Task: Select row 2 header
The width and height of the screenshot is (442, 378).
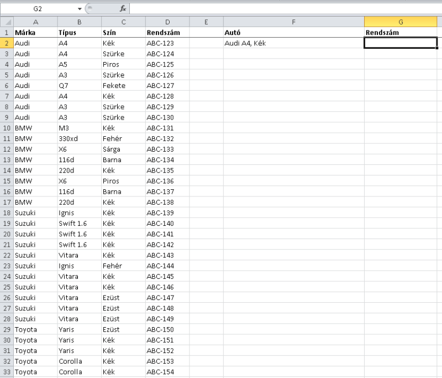Action: pyautogui.click(x=7, y=43)
